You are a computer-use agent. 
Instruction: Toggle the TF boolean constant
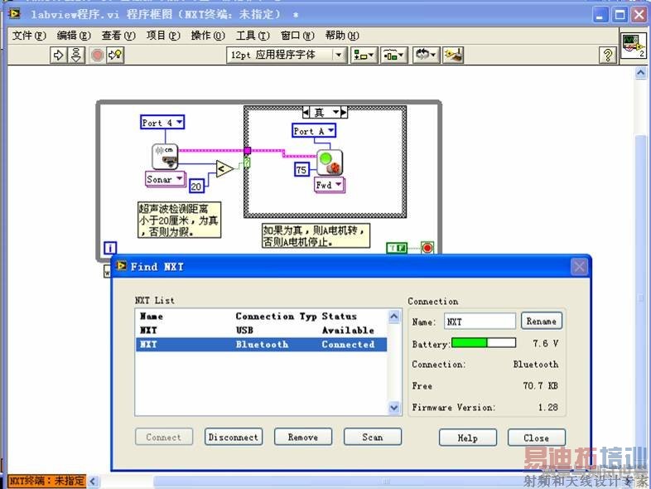[397, 248]
